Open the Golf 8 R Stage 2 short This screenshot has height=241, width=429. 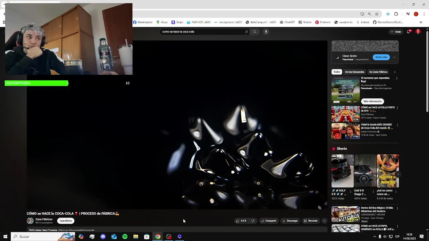pyautogui.click(x=365, y=171)
